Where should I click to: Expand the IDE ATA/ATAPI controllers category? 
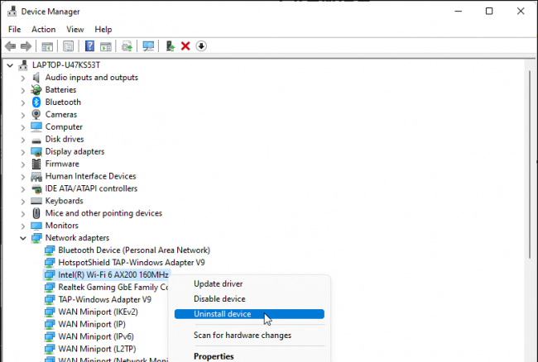pos(22,188)
